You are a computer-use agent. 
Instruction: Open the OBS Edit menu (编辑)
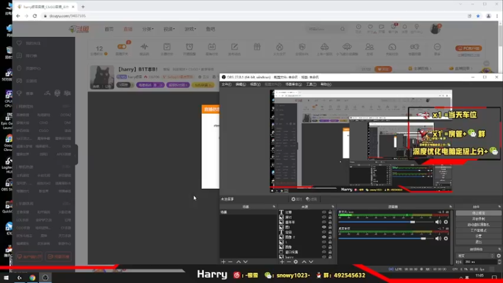(x=241, y=84)
